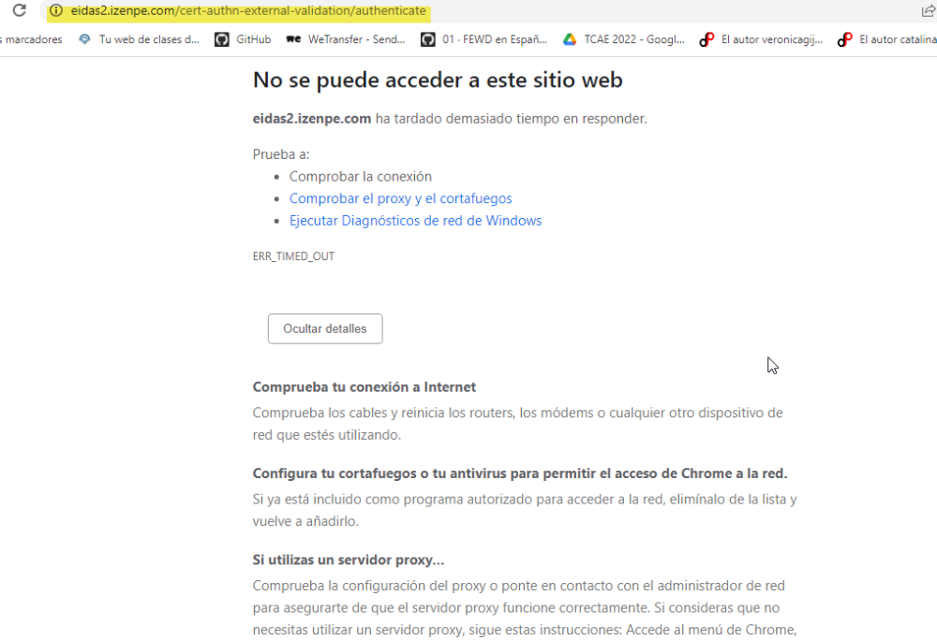This screenshot has height=640, width=937.
Task: Share this page using the share icon
Action: (929, 10)
